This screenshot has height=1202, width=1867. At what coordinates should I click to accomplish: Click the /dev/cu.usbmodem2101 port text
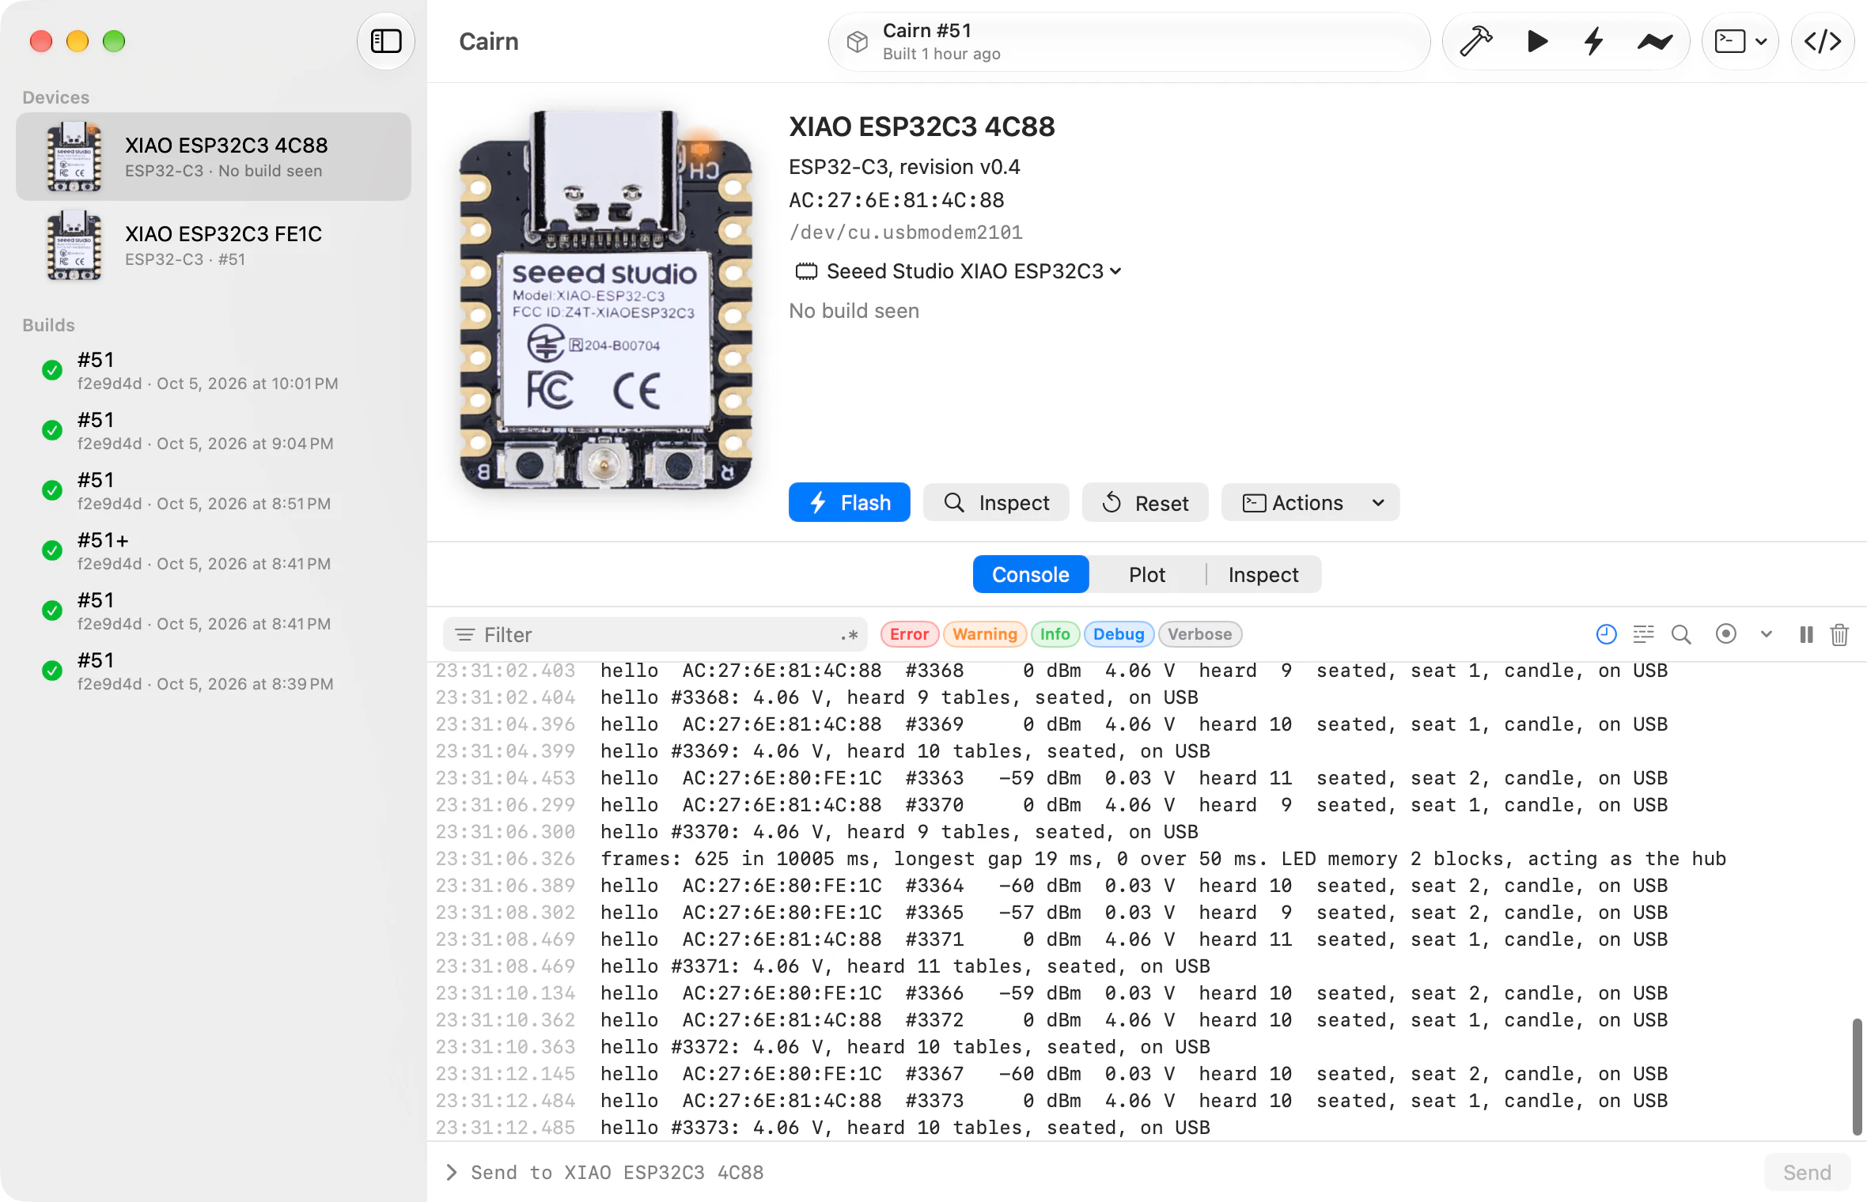[906, 232]
